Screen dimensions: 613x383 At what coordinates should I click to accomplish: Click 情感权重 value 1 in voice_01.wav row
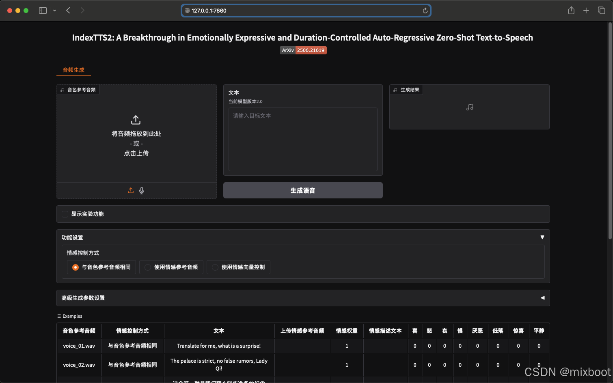coord(347,346)
